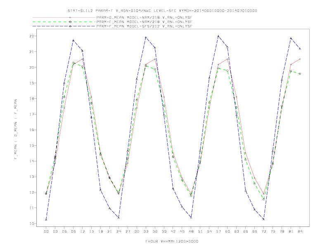The image size is (327, 252).
Task: Click the x-axis tick label 54
Action: (209, 231)
